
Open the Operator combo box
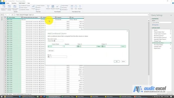(70, 47)
